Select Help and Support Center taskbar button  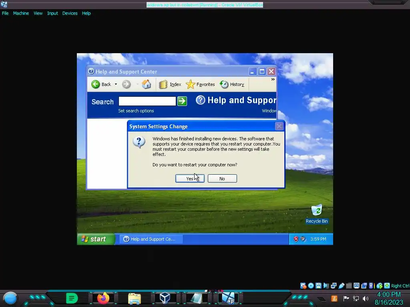coord(151,239)
